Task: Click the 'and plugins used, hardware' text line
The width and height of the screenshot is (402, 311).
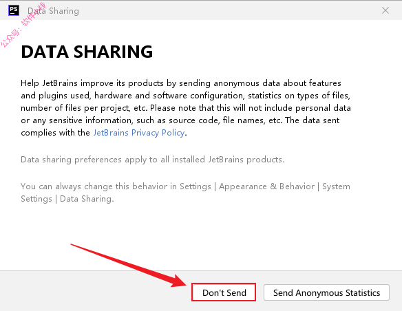Action: pos(186,96)
